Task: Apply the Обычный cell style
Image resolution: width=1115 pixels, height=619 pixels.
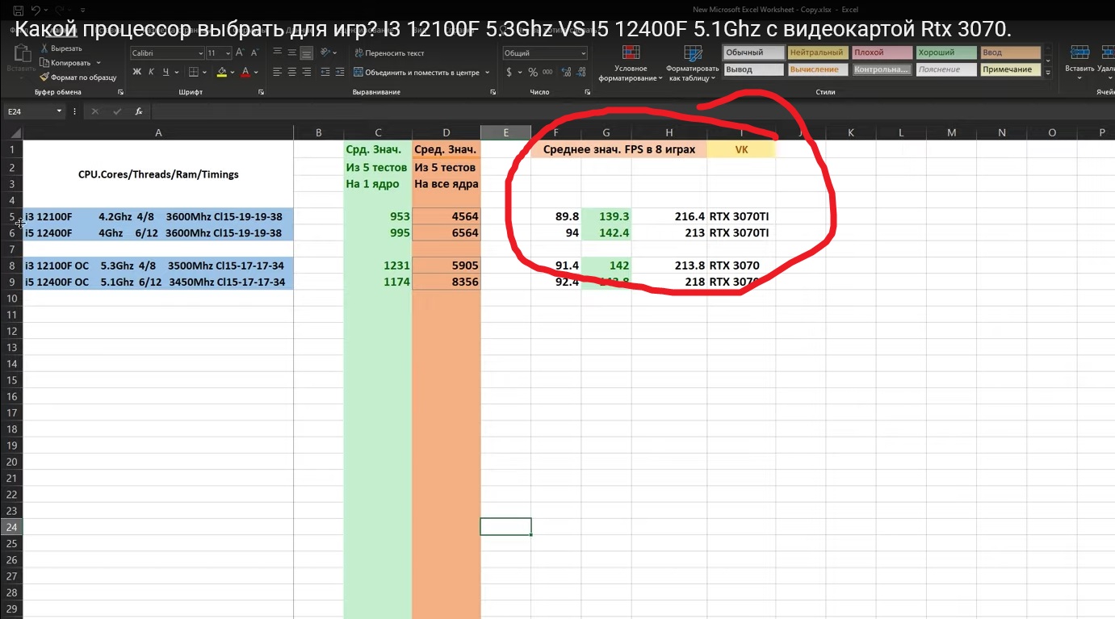Action: click(753, 52)
